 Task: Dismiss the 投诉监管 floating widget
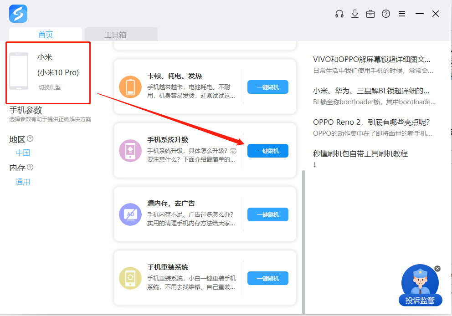(x=437, y=269)
